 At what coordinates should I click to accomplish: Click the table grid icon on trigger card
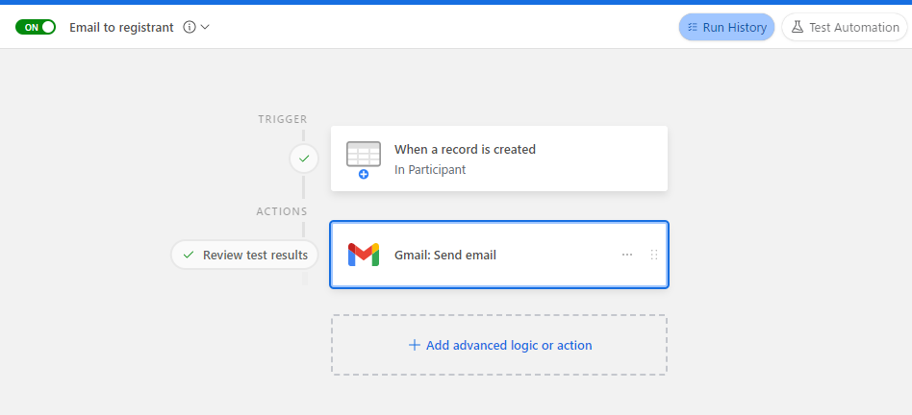[x=364, y=154]
